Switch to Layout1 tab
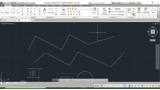Viewport: 160px width, 90px height. (x=11, y=83)
